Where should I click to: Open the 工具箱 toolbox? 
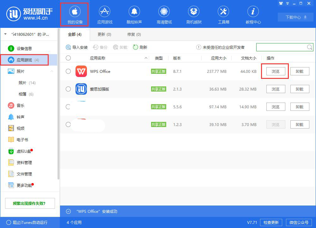223,14
